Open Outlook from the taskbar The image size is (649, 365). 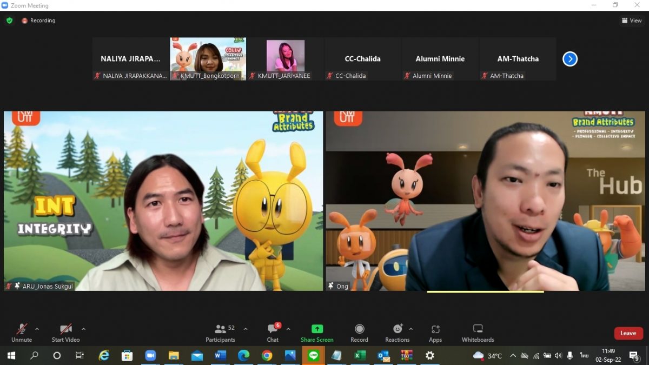point(383,355)
